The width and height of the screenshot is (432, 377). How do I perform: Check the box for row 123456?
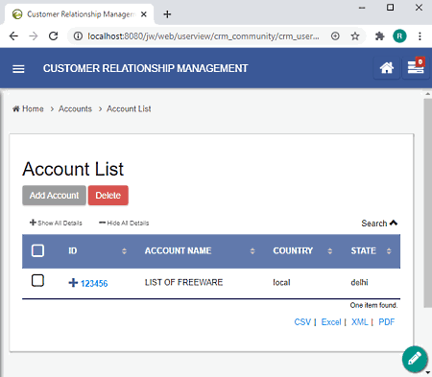click(37, 281)
